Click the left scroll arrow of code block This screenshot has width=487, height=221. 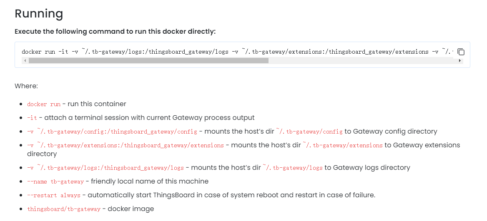click(x=25, y=61)
